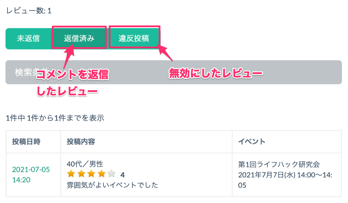The image size is (348, 203).
Task: Click the first gold rating star
Action: coord(71,174)
